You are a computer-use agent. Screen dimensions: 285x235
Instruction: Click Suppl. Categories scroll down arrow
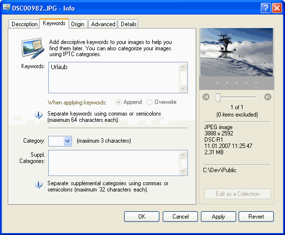[183, 171]
